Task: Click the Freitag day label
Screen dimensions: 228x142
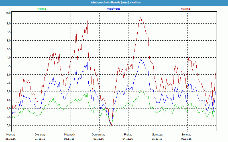Action: (x=128, y=135)
